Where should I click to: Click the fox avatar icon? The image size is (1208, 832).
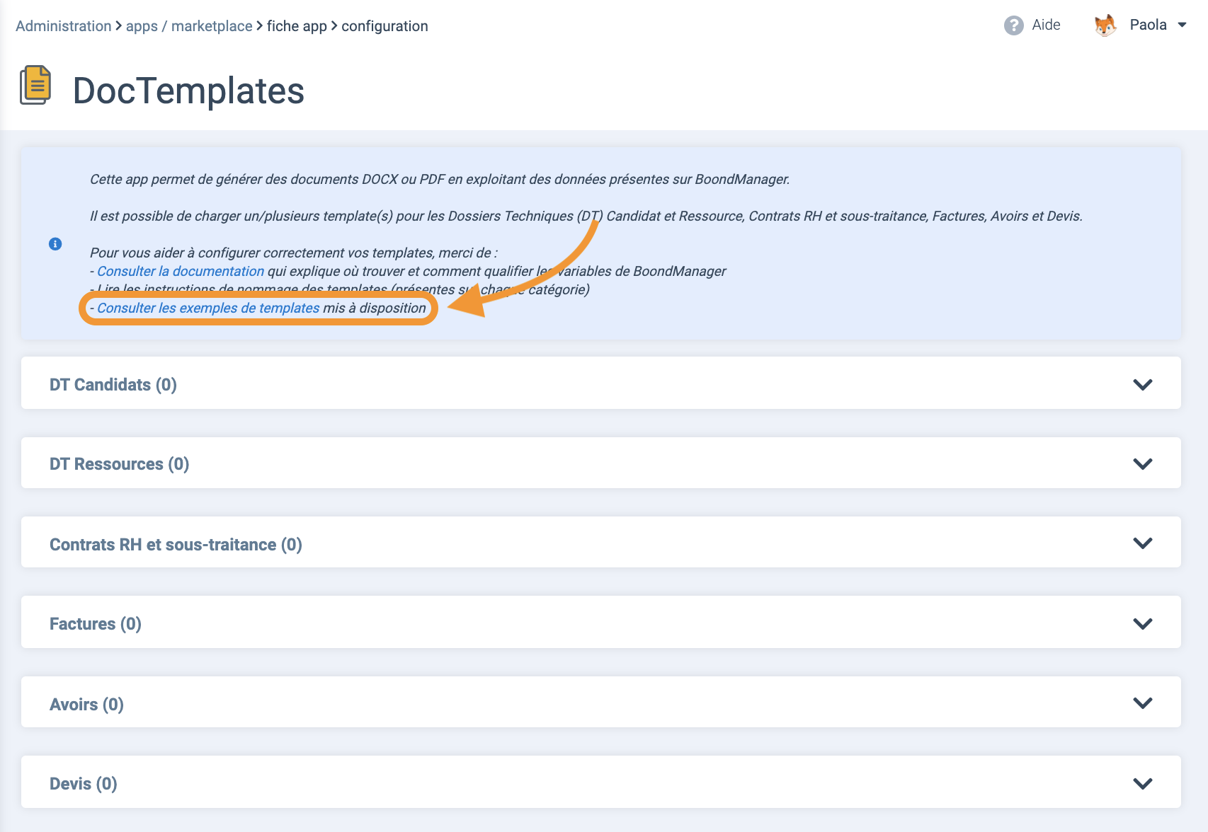coord(1105,25)
